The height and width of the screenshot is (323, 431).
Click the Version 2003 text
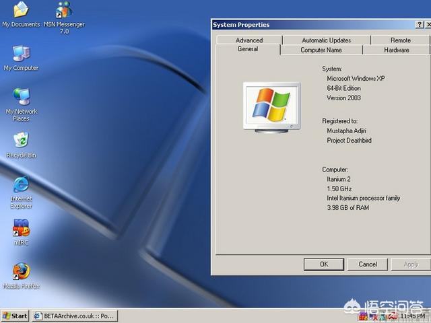coord(343,98)
